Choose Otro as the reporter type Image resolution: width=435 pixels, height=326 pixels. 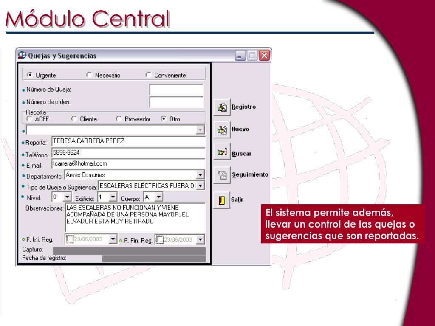pos(164,119)
